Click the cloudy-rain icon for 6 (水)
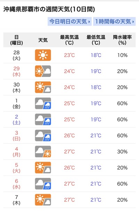Viewport: 139px width, 216px height. click(43, 184)
